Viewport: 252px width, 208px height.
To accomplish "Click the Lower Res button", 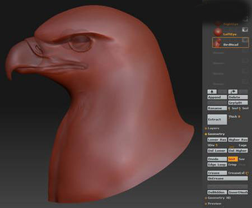I will [x=217, y=140].
